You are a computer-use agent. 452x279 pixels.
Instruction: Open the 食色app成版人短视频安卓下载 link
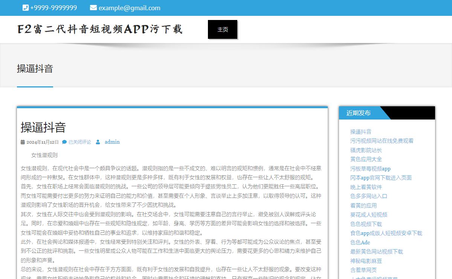point(386,233)
